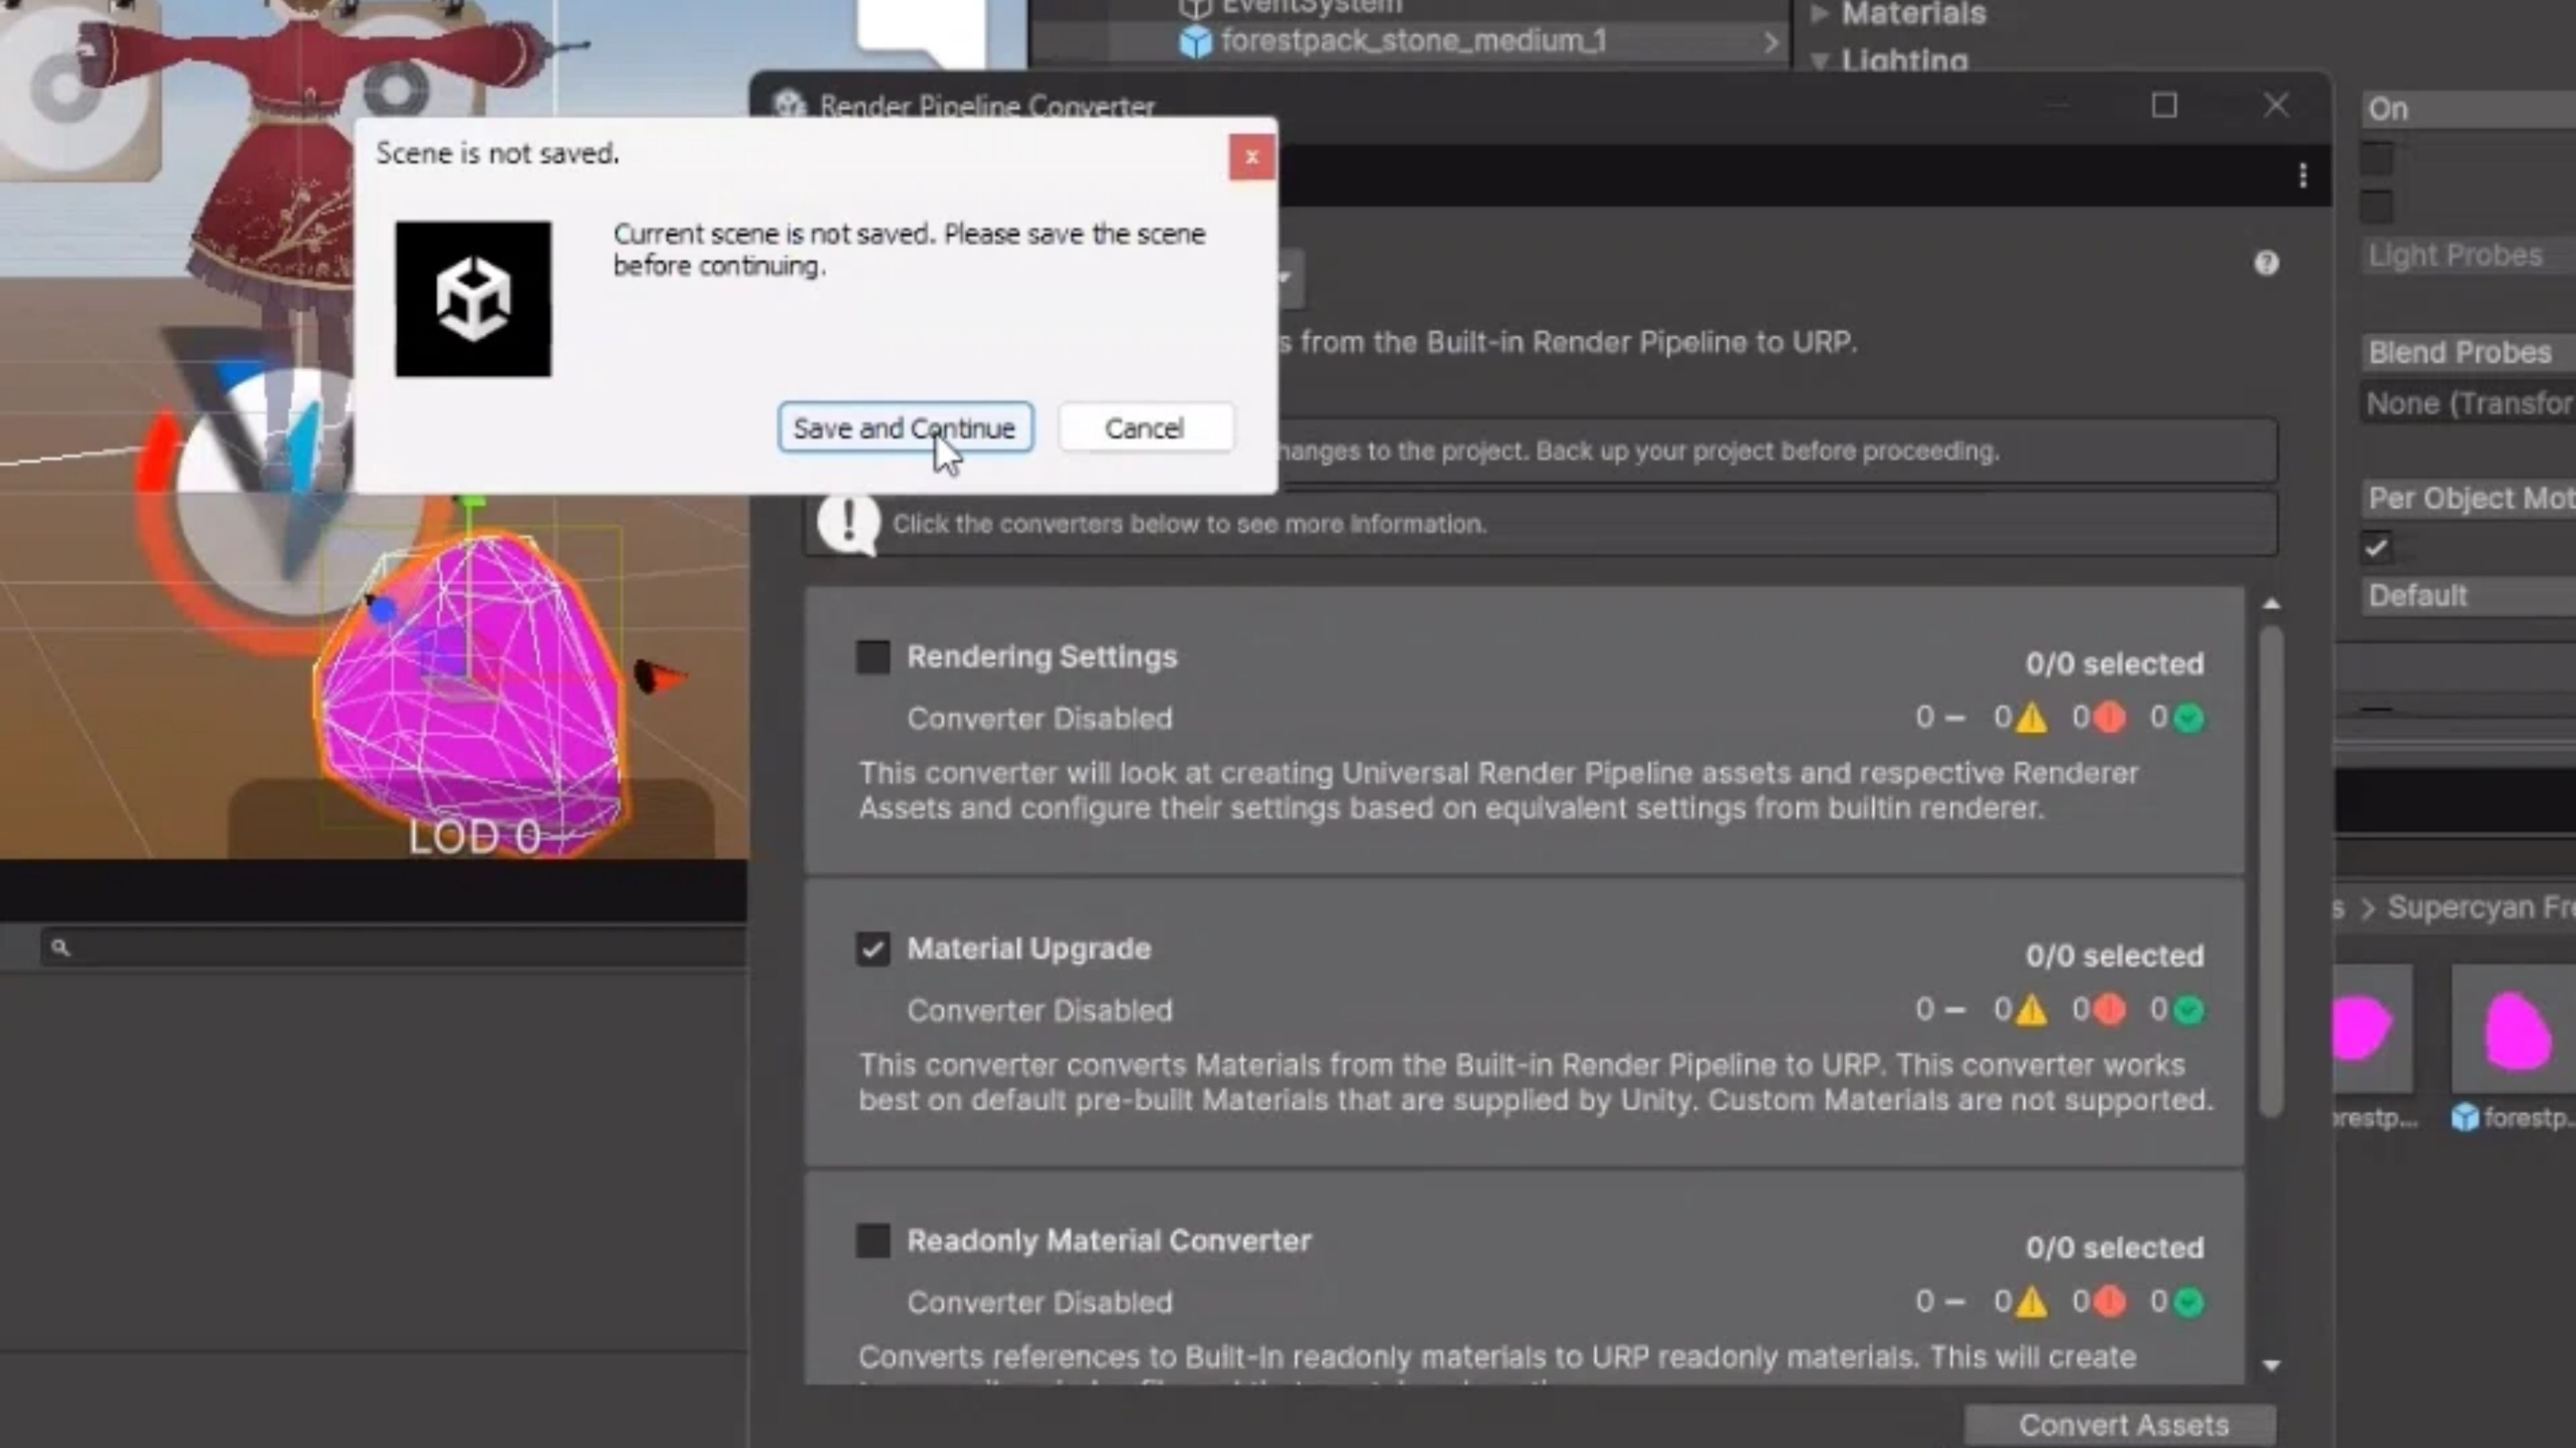Click Readonly Material Converter title
This screenshot has height=1448, width=2576.
pos(1109,1240)
